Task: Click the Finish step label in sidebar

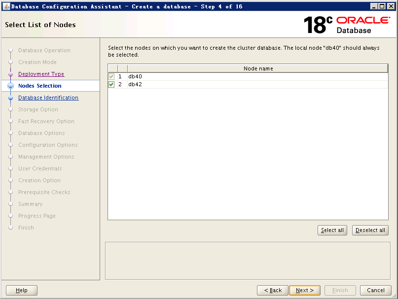Action: (26, 228)
